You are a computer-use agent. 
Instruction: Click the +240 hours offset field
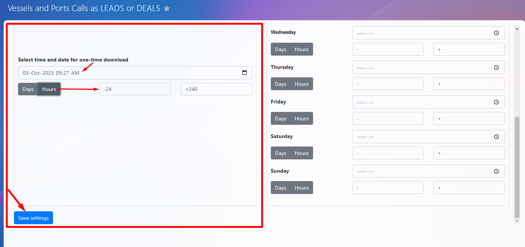216,89
